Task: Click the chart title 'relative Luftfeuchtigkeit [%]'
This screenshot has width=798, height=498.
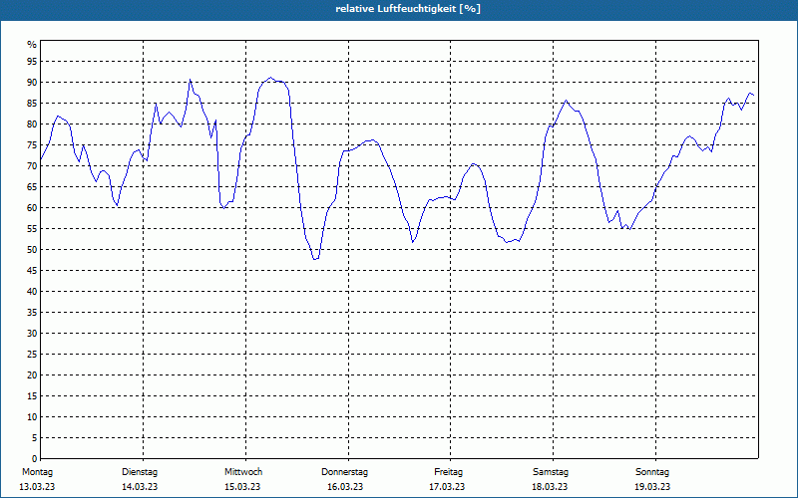Action: pyautogui.click(x=408, y=9)
